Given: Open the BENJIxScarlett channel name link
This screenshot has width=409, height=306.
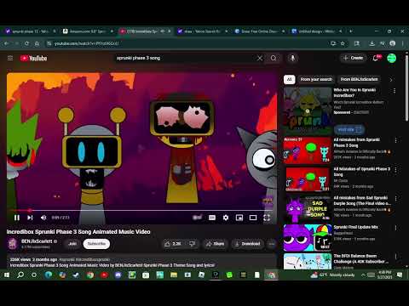Looking at the screenshot, I should (37, 241).
